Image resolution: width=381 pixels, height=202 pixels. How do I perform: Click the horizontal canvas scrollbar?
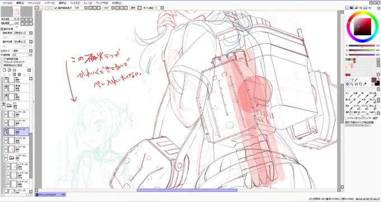[187, 190]
